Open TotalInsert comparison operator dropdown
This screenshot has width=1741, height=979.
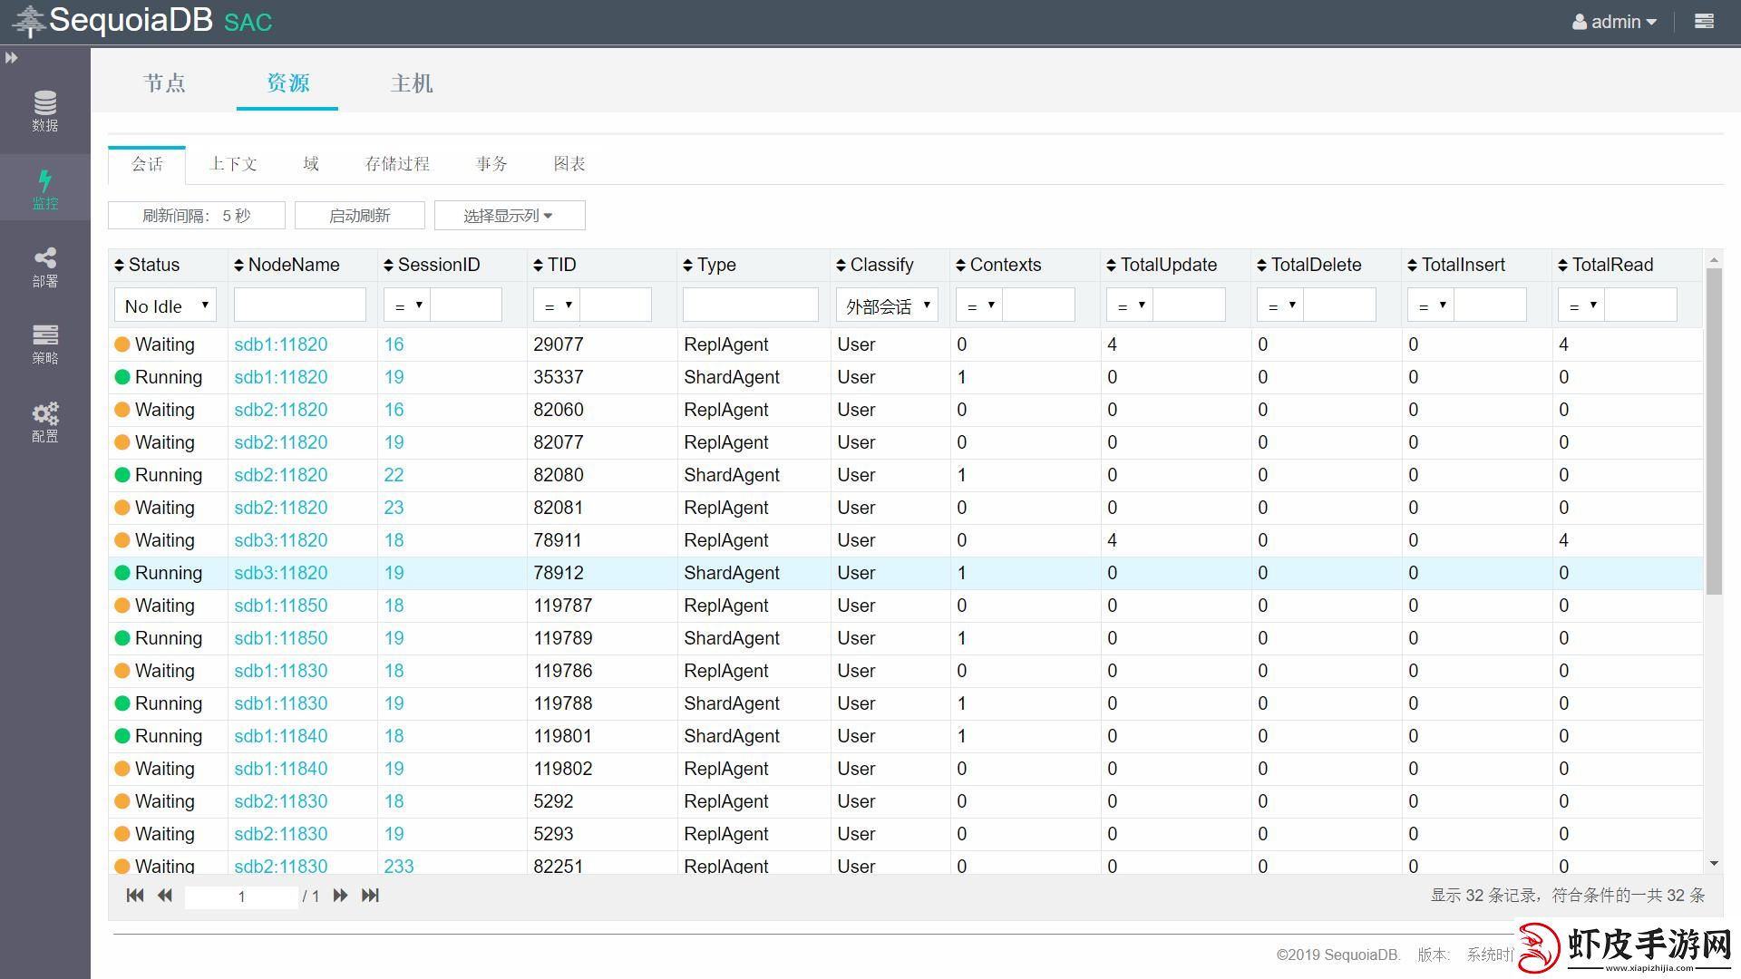[1430, 305]
